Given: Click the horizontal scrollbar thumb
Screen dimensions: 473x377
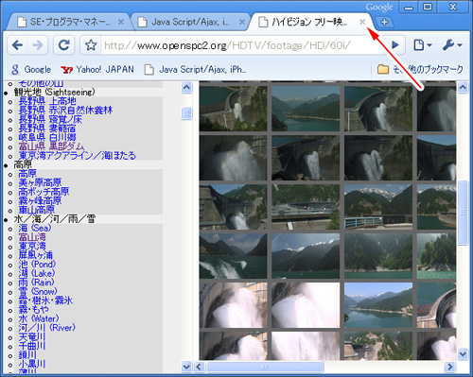Looking at the screenshot, I should point(265,367).
